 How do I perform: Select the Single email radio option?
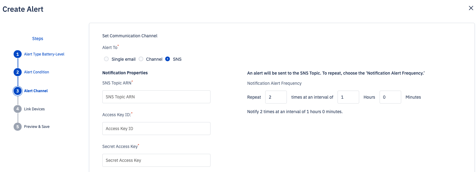[106, 59]
